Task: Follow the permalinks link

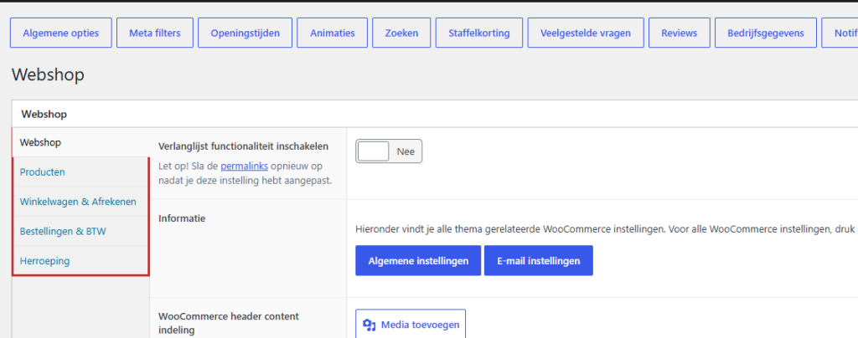Action: click(244, 166)
